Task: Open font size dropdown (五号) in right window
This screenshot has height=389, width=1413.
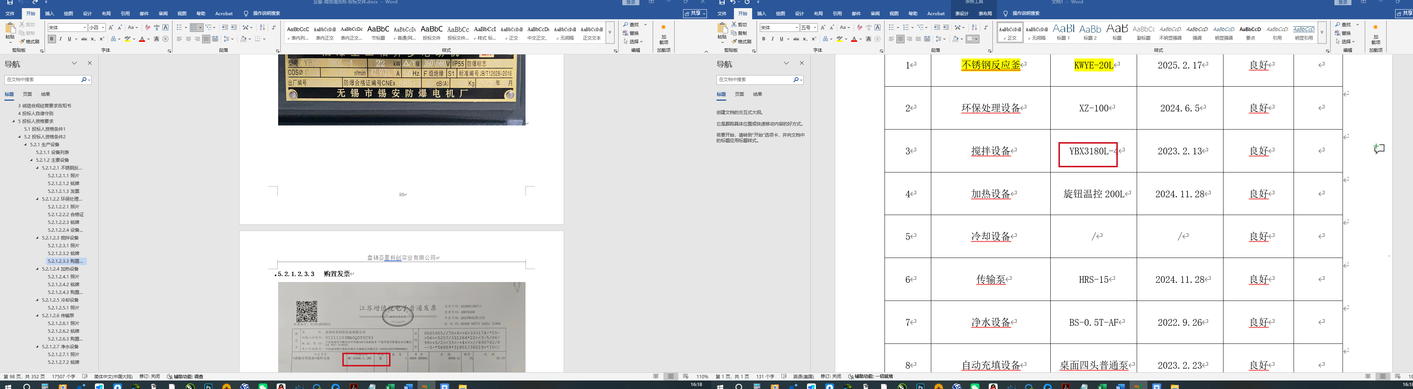Action: (x=814, y=27)
